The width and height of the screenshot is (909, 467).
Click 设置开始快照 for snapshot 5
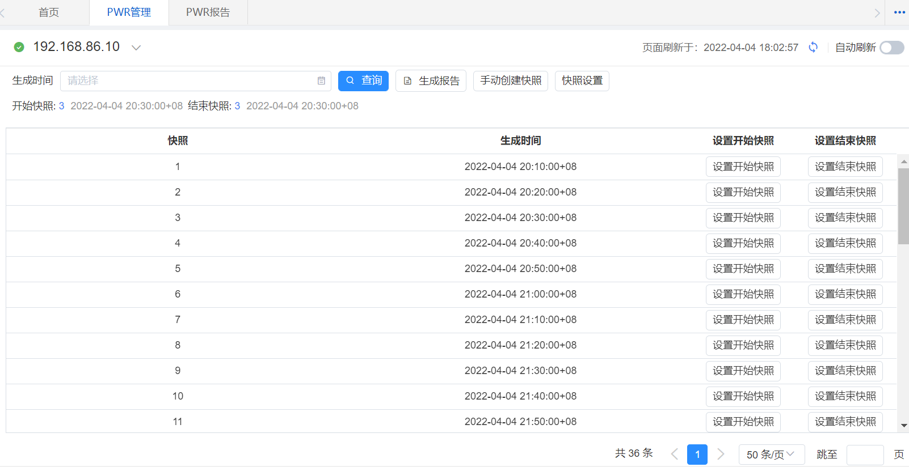click(x=743, y=269)
